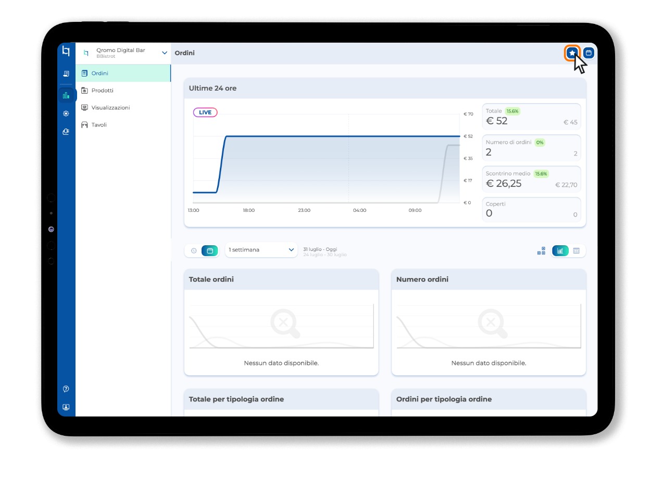The width and height of the screenshot is (651, 479).
Task: Click the 18:00 axis label on the chart
Action: (x=248, y=210)
